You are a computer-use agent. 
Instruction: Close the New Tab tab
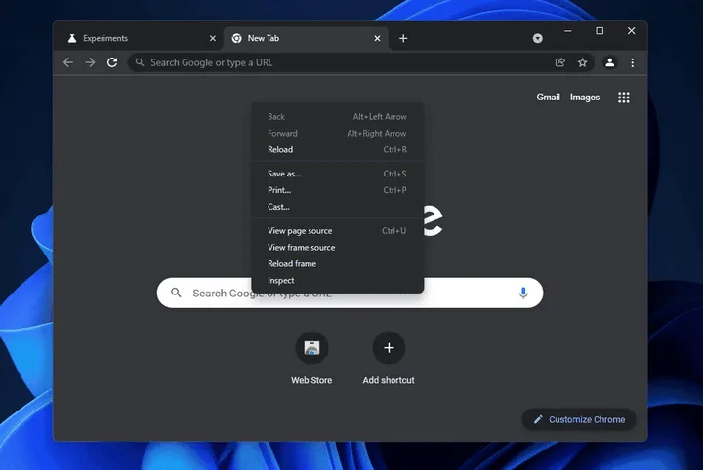coord(377,38)
